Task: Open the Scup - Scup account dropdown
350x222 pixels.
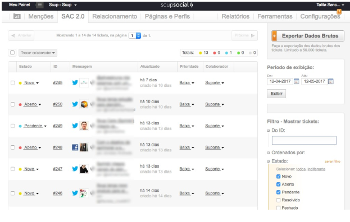Action: [63, 4]
